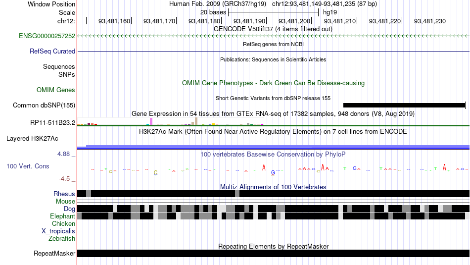Select the Dog alignment label
The width and height of the screenshot is (470, 265).
point(69,209)
